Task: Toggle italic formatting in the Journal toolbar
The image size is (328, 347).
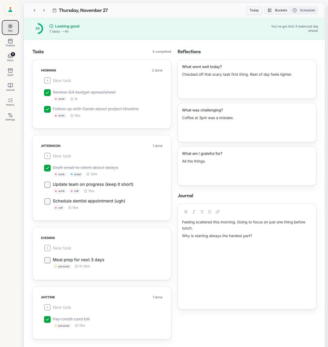Action: 194,211
